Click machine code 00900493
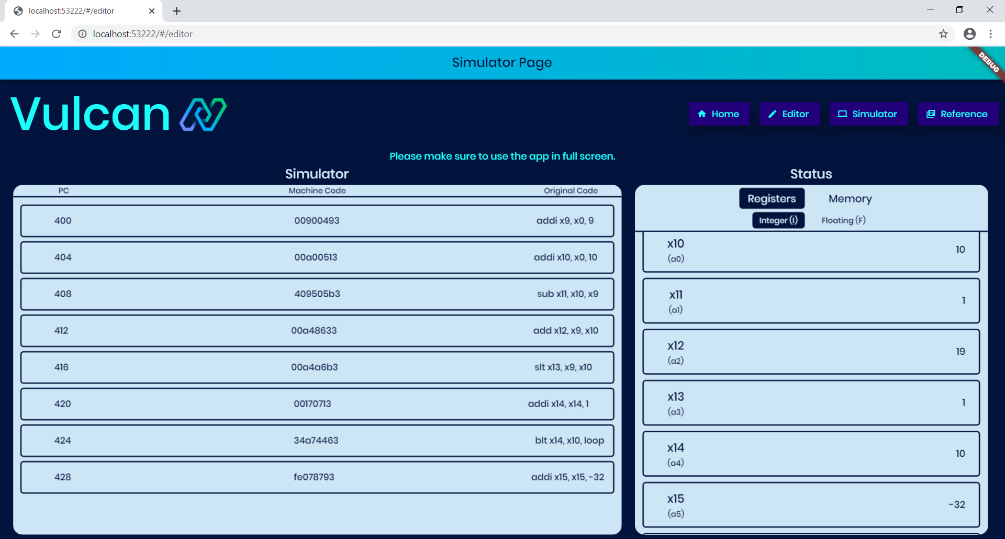 pos(317,221)
